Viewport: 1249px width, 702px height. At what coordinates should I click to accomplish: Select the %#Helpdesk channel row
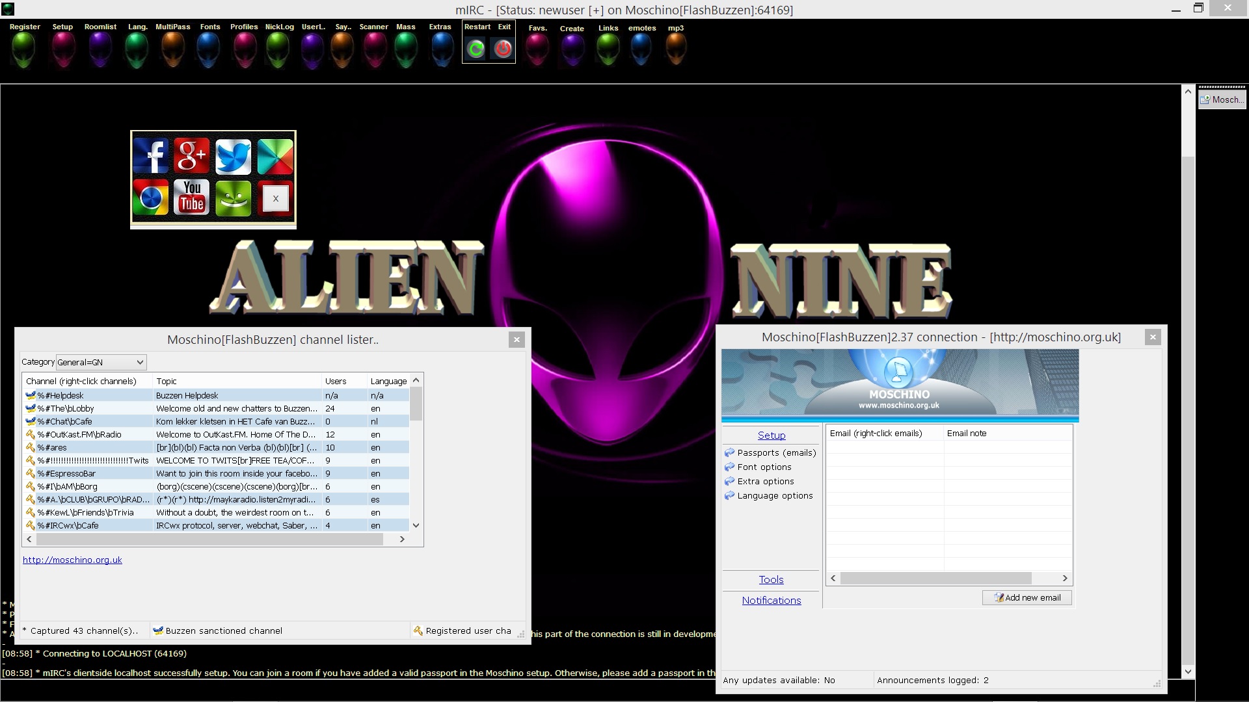217,395
